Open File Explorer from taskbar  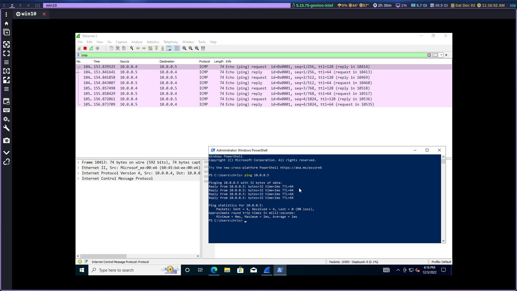click(x=227, y=270)
